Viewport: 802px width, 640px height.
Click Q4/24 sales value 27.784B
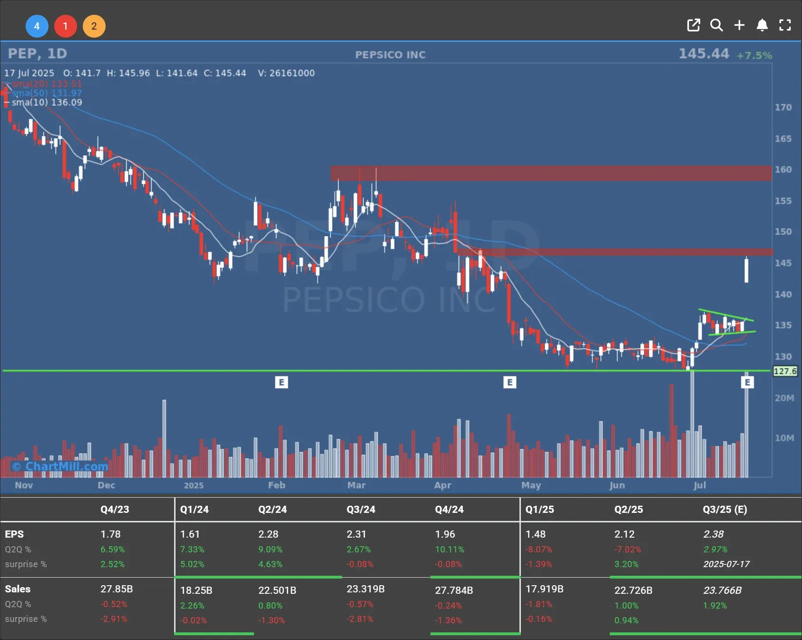(454, 590)
